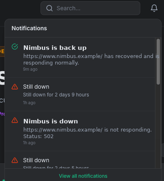Click '1h ago' timestamp under Nimbus is down

pyautogui.click(x=29, y=143)
